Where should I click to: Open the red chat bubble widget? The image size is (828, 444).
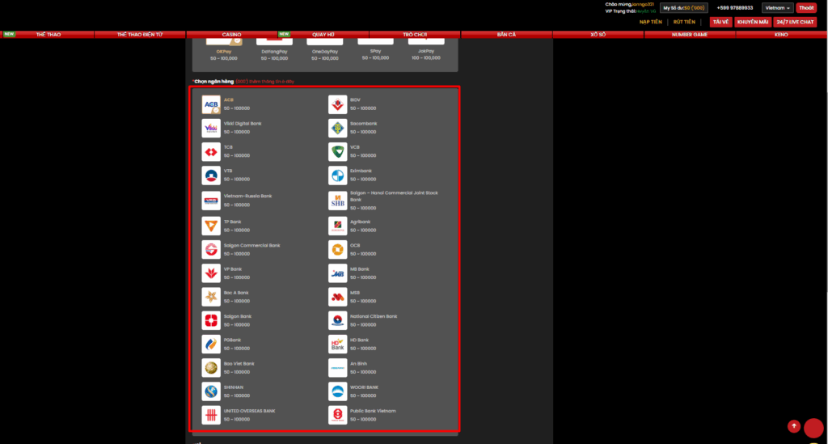813,428
